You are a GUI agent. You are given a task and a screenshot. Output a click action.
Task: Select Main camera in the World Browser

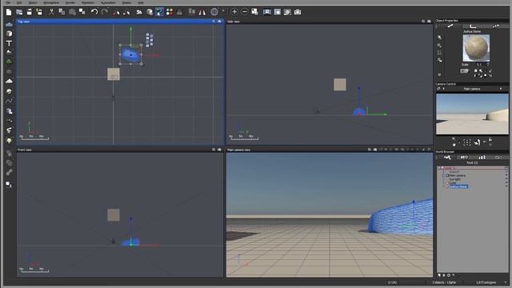457,176
